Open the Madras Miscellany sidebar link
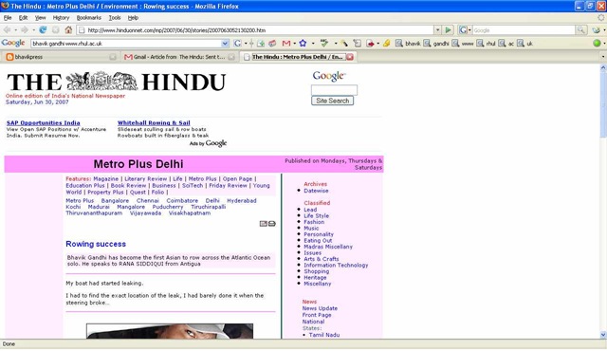 coord(328,247)
